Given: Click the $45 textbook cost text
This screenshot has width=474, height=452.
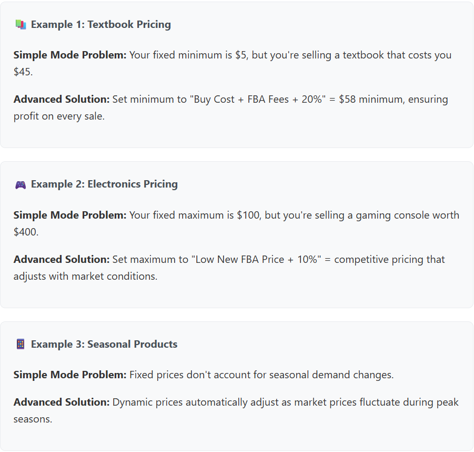Looking at the screenshot, I should pos(23,72).
